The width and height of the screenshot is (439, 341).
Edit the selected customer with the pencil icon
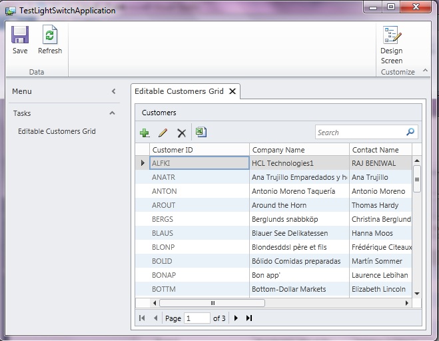pos(163,133)
